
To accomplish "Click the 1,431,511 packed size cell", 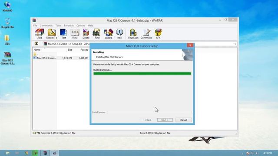I will (x=83, y=58).
